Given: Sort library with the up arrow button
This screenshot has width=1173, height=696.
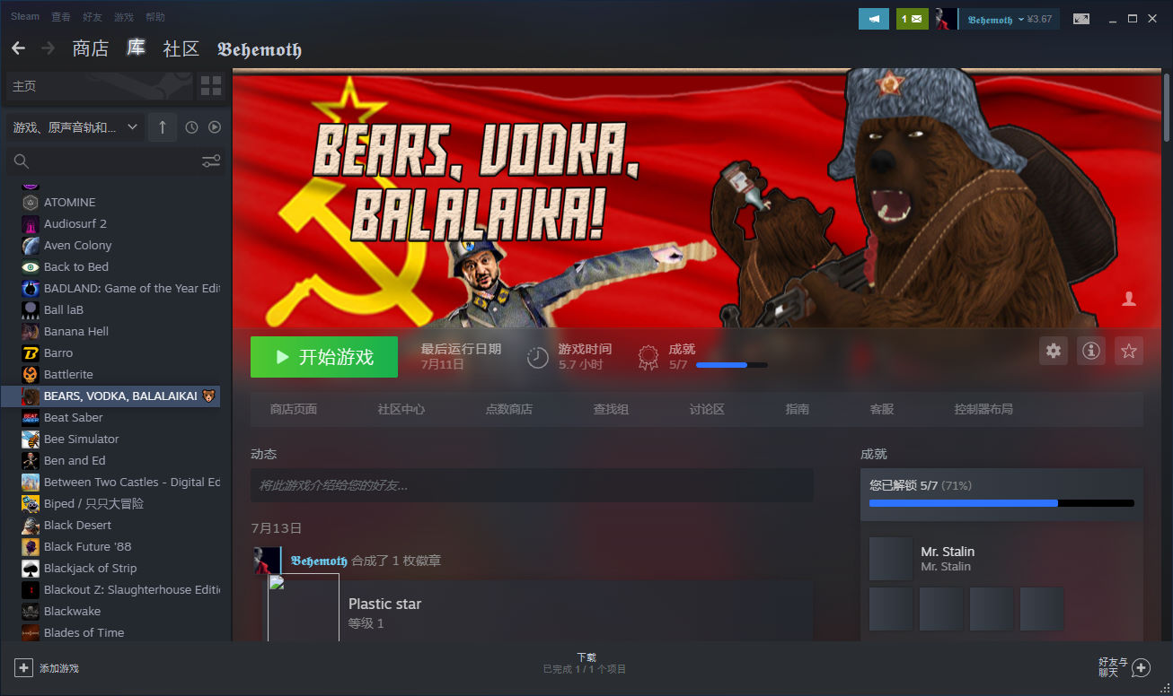Looking at the screenshot, I should [162, 127].
